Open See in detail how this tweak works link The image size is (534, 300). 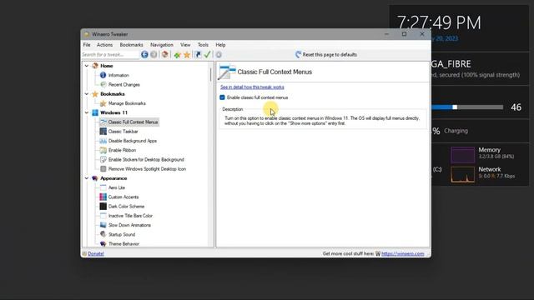[252, 87]
